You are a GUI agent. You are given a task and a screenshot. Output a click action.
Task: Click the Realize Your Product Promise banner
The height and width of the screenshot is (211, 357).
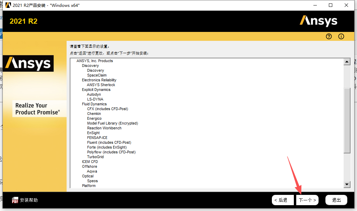pos(39,109)
